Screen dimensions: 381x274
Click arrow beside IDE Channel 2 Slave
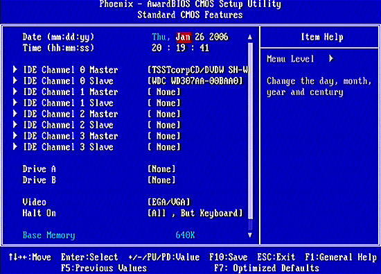pyautogui.click(x=15, y=125)
